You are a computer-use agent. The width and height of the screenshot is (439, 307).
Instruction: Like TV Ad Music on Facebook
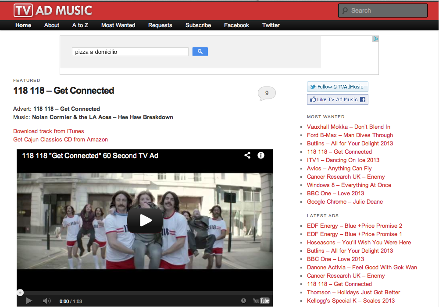pyautogui.click(x=337, y=99)
